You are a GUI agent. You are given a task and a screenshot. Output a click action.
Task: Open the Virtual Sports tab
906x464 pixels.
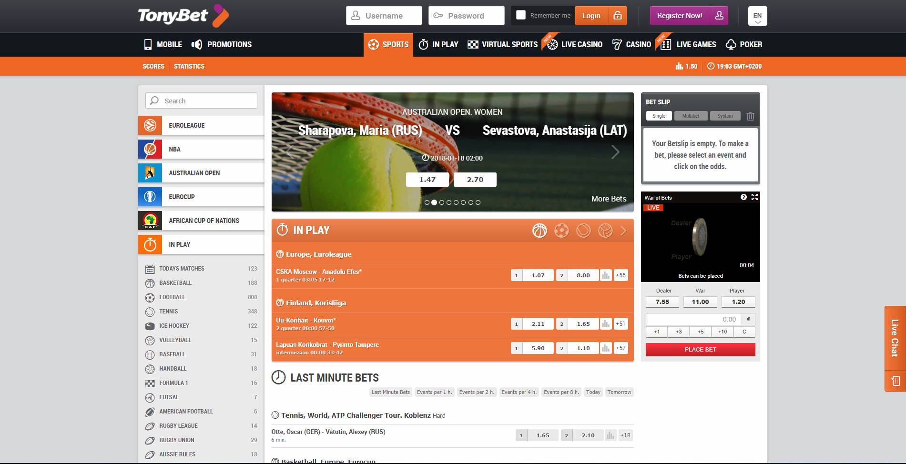tap(502, 44)
